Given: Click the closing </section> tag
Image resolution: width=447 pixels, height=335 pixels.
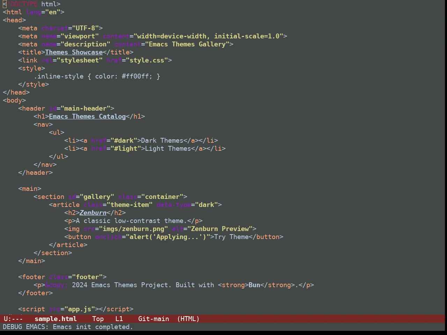Looking at the screenshot, I should (x=53, y=253).
